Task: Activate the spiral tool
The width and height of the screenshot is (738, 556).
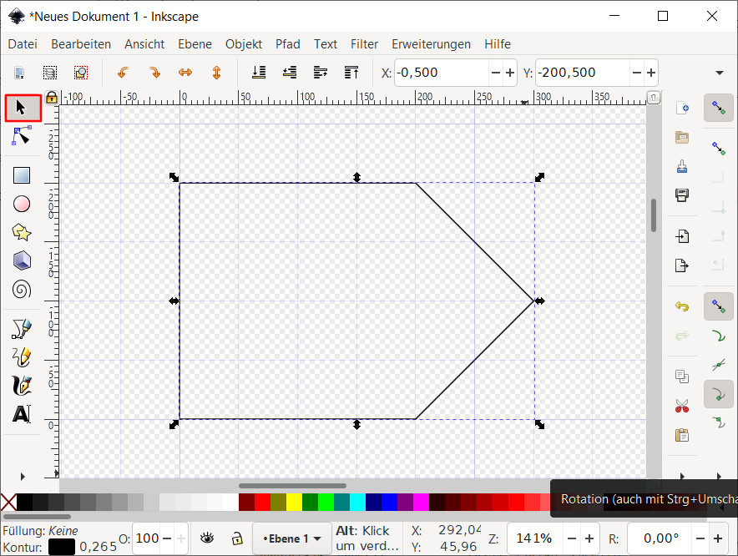Action: pyautogui.click(x=22, y=290)
